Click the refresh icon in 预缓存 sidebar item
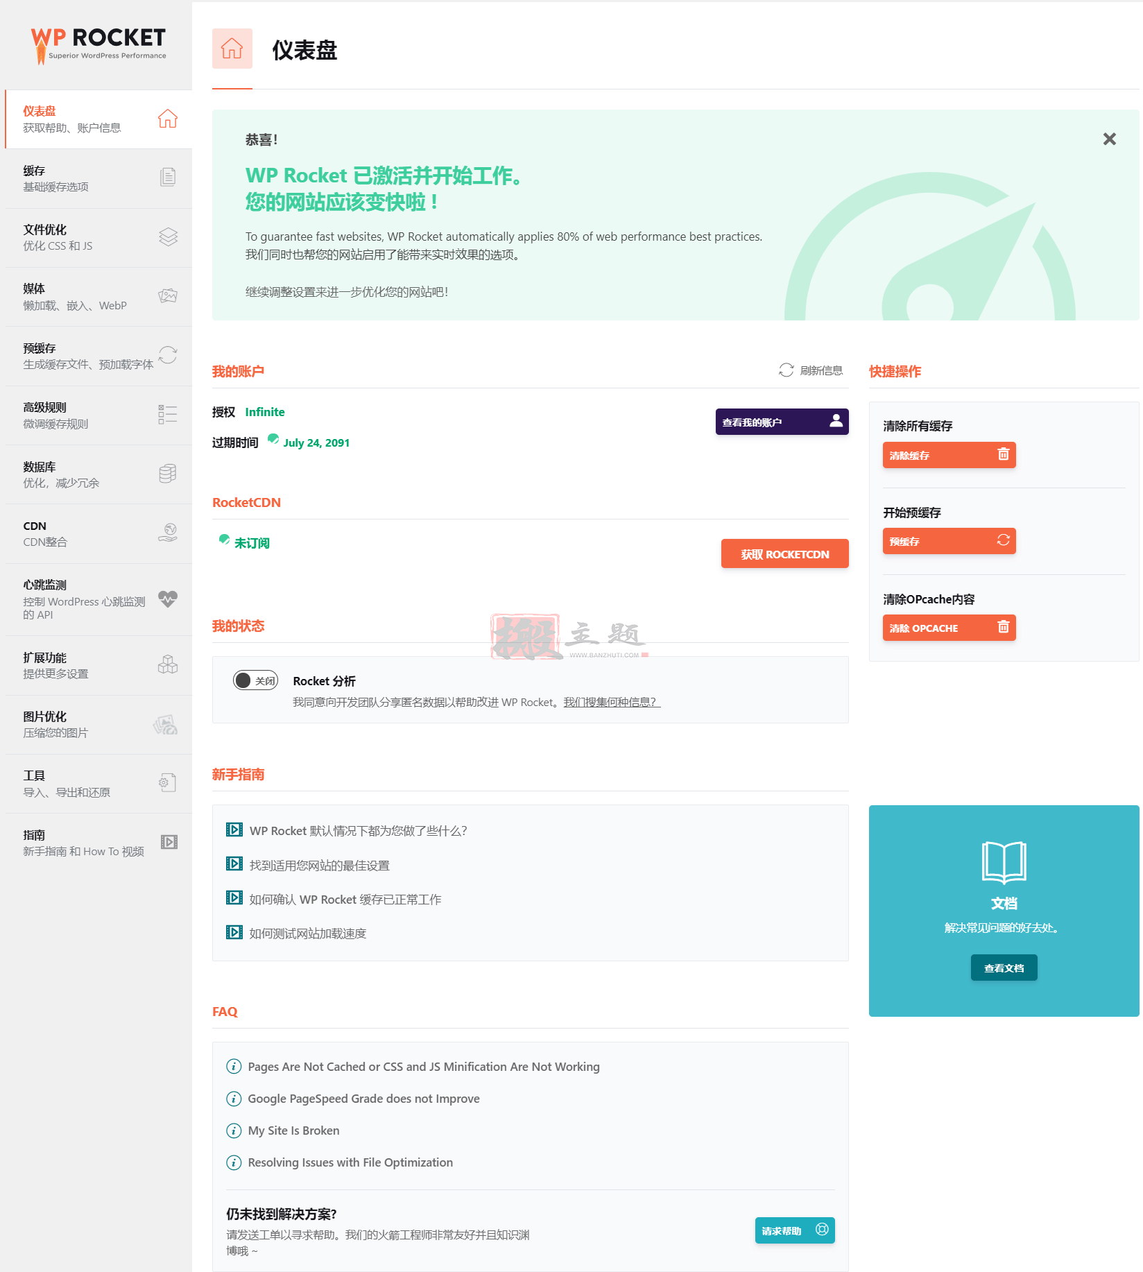 pyautogui.click(x=168, y=355)
